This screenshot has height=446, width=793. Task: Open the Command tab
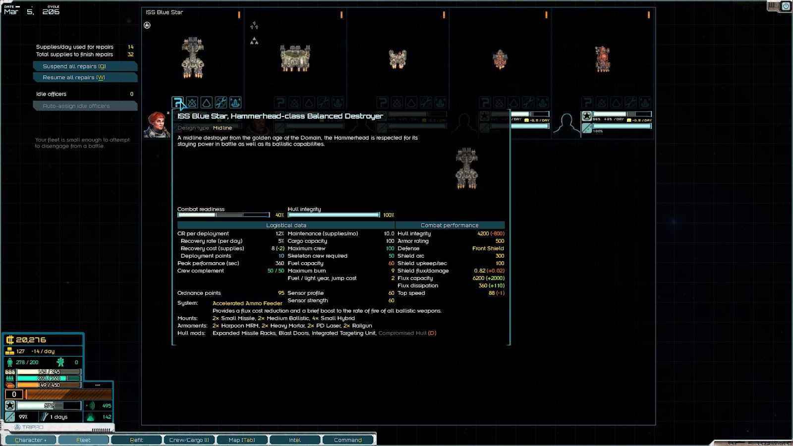point(348,440)
